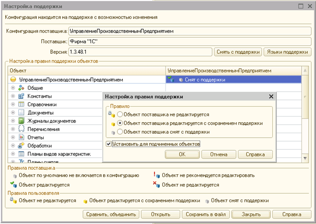Click the Обработки icon in tree
The width and height of the screenshot is (316, 224).
pyautogui.click(x=21, y=145)
